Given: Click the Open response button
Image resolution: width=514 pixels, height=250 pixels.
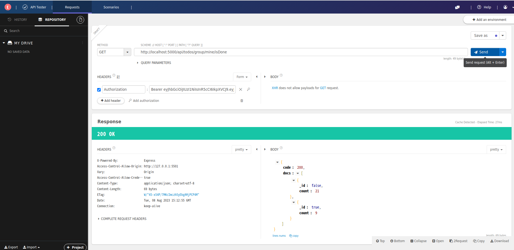Looking at the screenshot, I should point(438,241).
